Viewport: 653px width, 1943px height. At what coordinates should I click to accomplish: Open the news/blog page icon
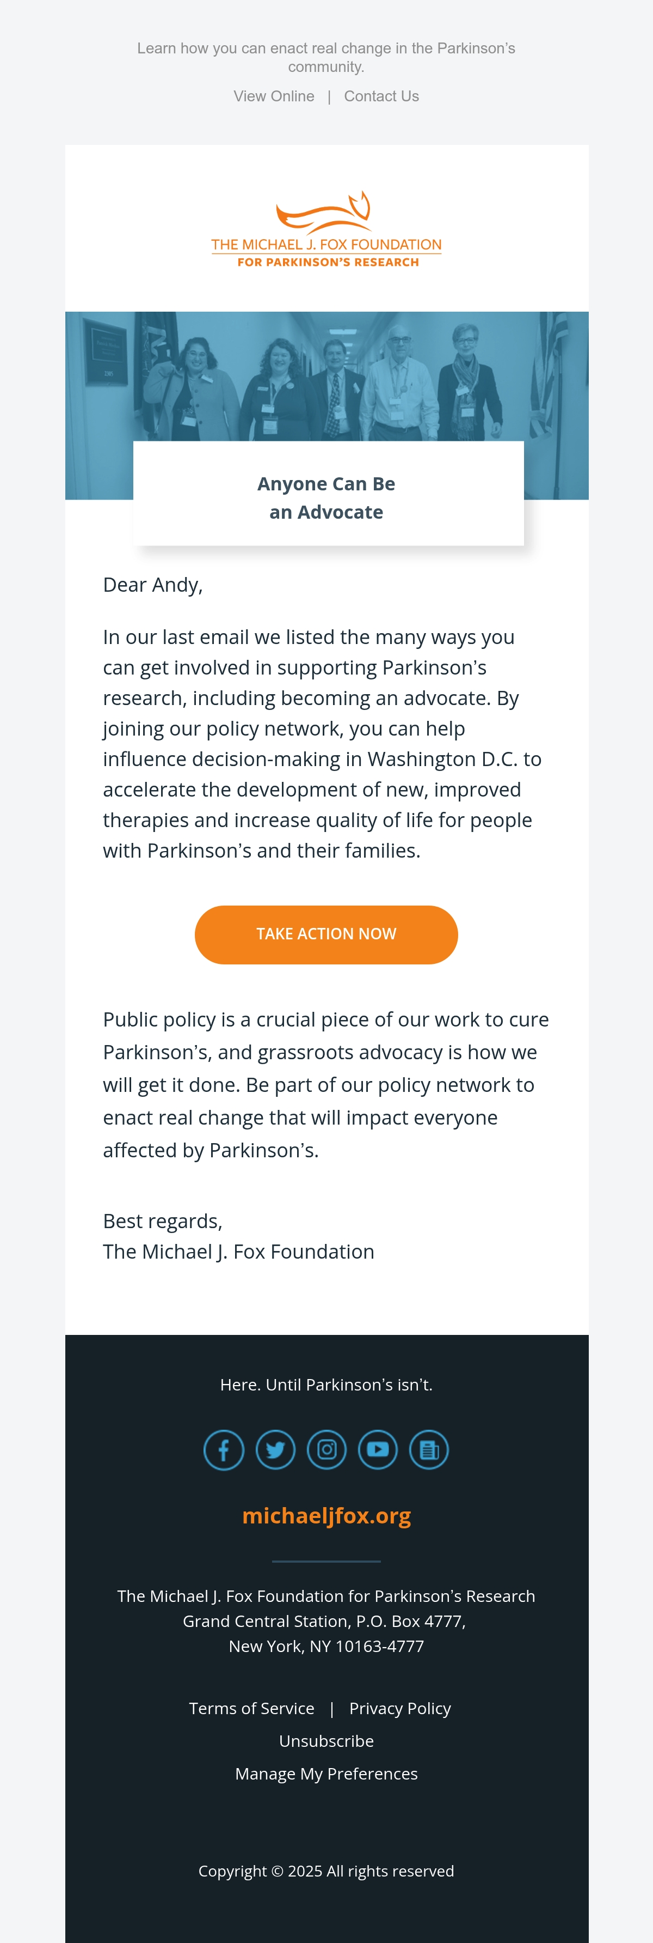tap(429, 1449)
